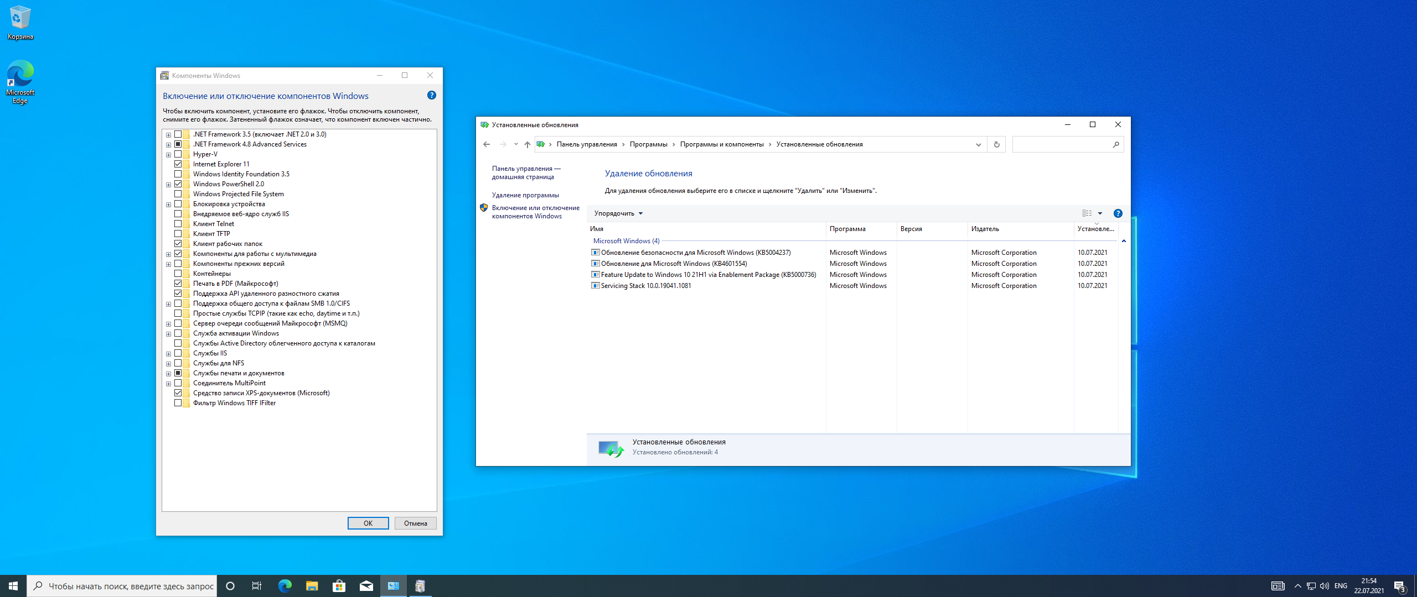Enable .NET Framework 3.5 checkbox
The image size is (1417, 597).
coord(178,134)
